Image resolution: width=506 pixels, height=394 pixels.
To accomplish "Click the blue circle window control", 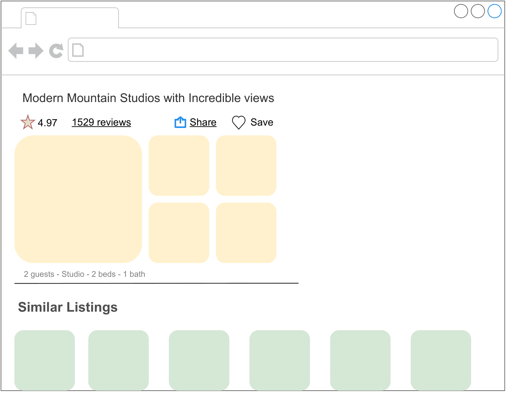I will [494, 11].
